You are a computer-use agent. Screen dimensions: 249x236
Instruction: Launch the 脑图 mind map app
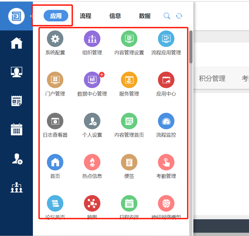pyautogui.click(x=92, y=203)
